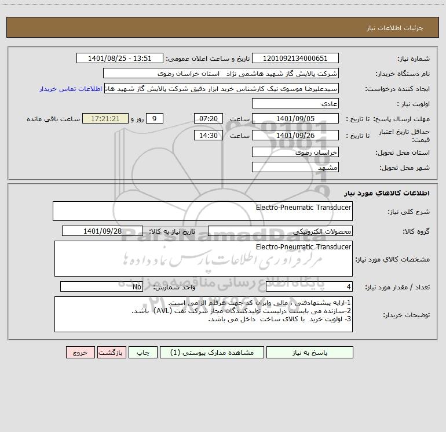Click the price validity date 1401/09/26
446x432 pixels.
pos(295,135)
